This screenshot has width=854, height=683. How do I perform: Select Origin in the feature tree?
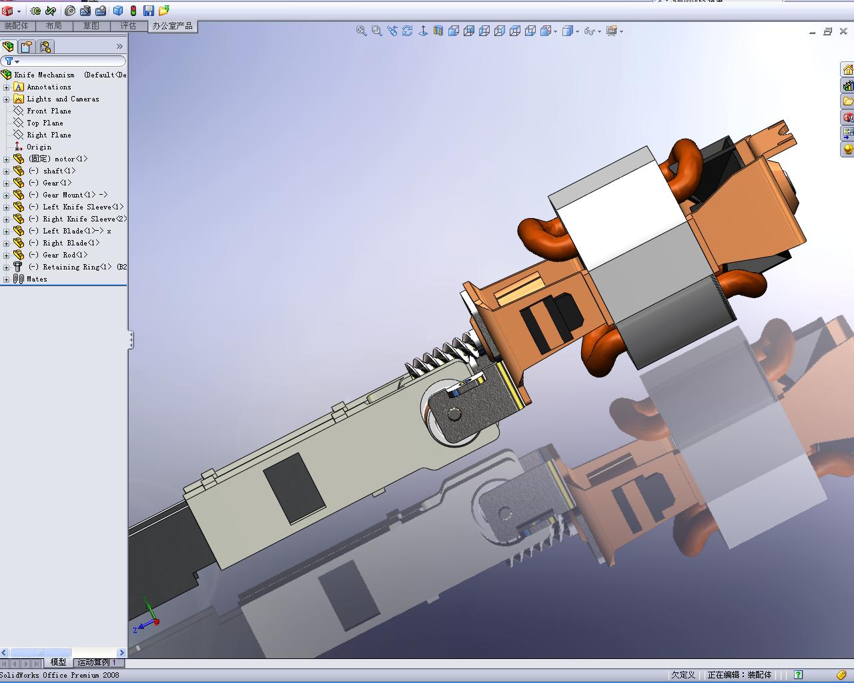39,147
